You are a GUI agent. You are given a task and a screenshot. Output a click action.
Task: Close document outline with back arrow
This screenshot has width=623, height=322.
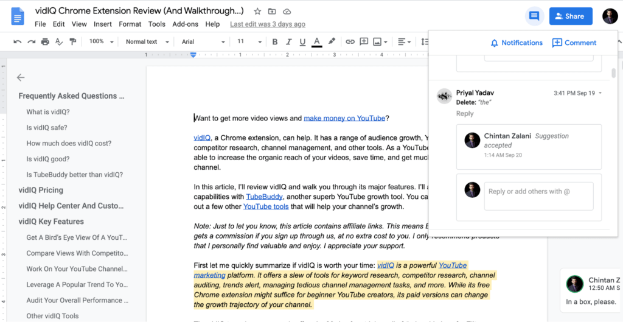pos(21,77)
